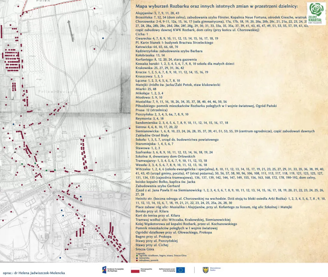328x277 pixels.
Task: Click the European Union flag emblem
Action: tap(180, 270)
